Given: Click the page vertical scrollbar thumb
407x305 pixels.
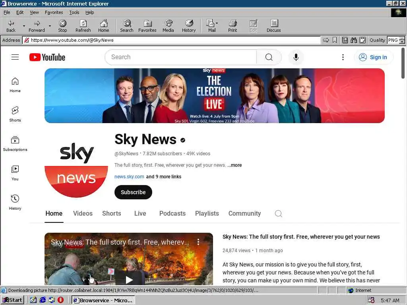Looking at the screenshot, I should point(403,63).
